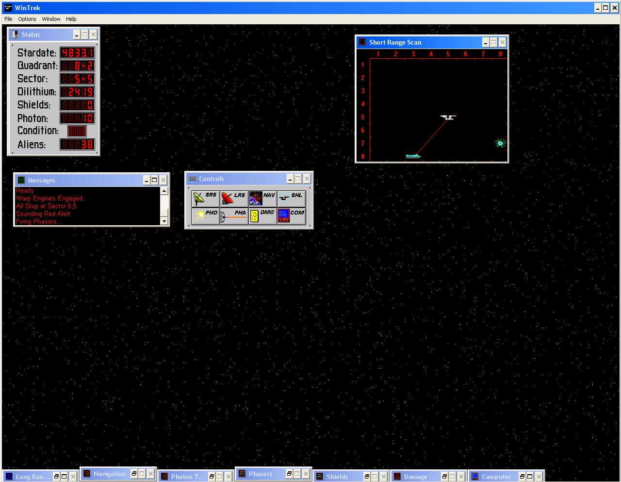Restore the minimized Damage window
This screenshot has height=482, width=621.
point(444,477)
